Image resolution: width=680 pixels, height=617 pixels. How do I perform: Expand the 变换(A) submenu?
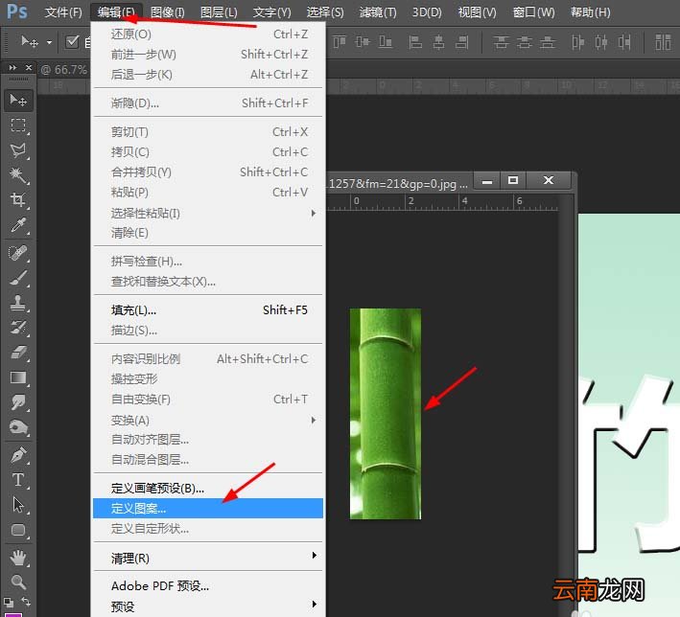[313, 420]
